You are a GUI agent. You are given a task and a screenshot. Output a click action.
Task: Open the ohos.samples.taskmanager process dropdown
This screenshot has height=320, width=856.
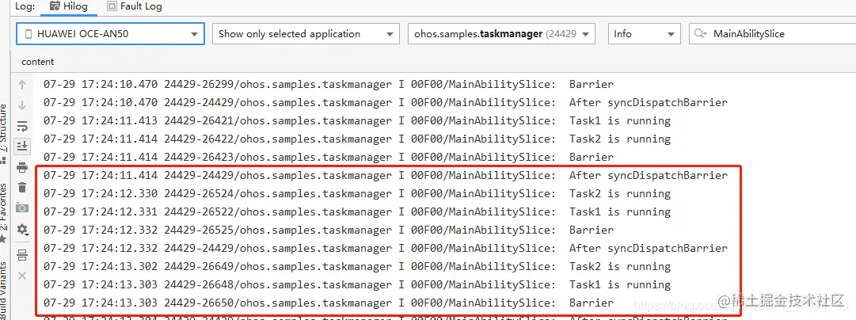point(502,34)
